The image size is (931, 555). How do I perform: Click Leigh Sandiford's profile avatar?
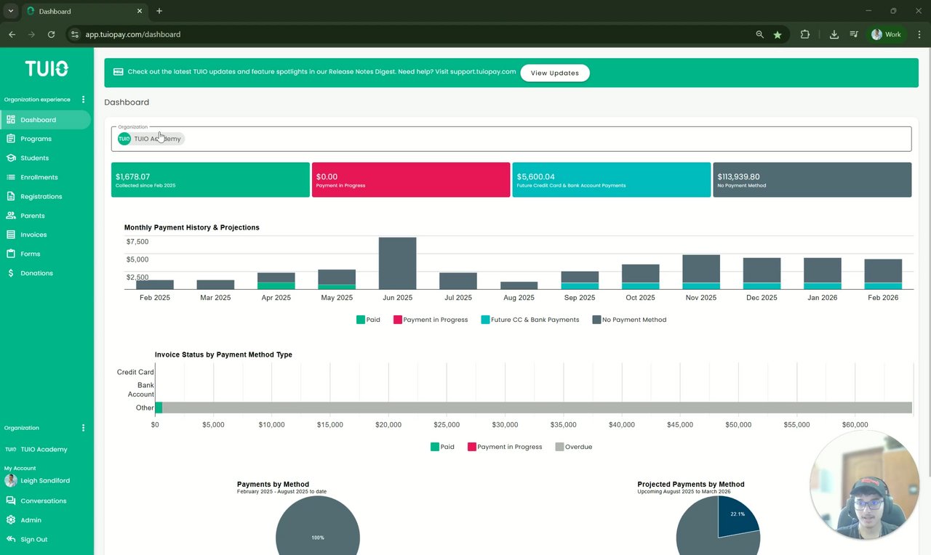pos(11,480)
